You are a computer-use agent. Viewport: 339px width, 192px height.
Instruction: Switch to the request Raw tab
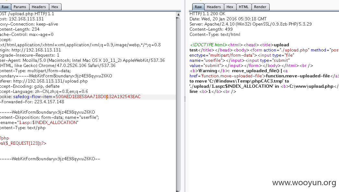pos(5,7)
